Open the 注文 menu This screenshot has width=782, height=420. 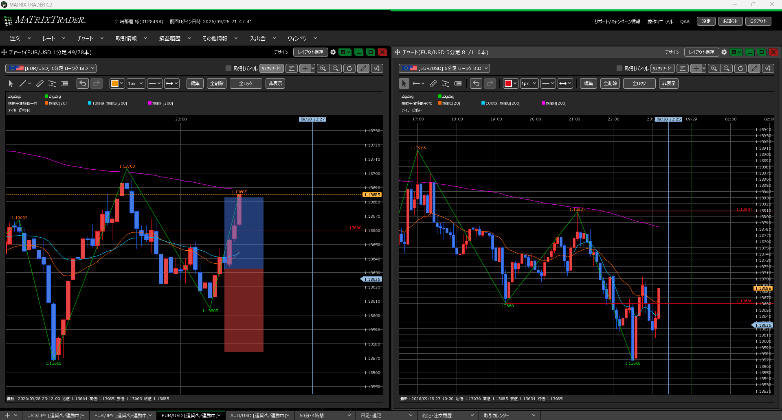[x=20, y=38]
